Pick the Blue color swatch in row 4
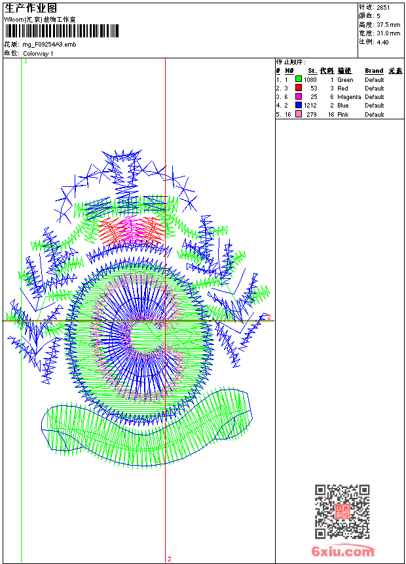This screenshot has width=406, height=564. coord(298,105)
